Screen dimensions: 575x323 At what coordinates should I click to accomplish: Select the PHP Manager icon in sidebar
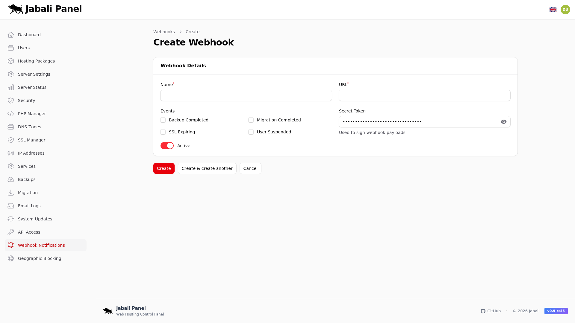pyautogui.click(x=11, y=114)
